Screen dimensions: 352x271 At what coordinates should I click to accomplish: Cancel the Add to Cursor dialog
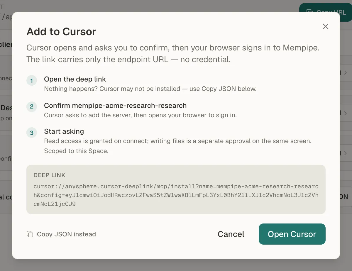pos(231,234)
